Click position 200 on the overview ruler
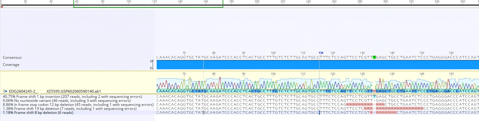Viewport: 479px width, 121px height. tap(257, 2)
